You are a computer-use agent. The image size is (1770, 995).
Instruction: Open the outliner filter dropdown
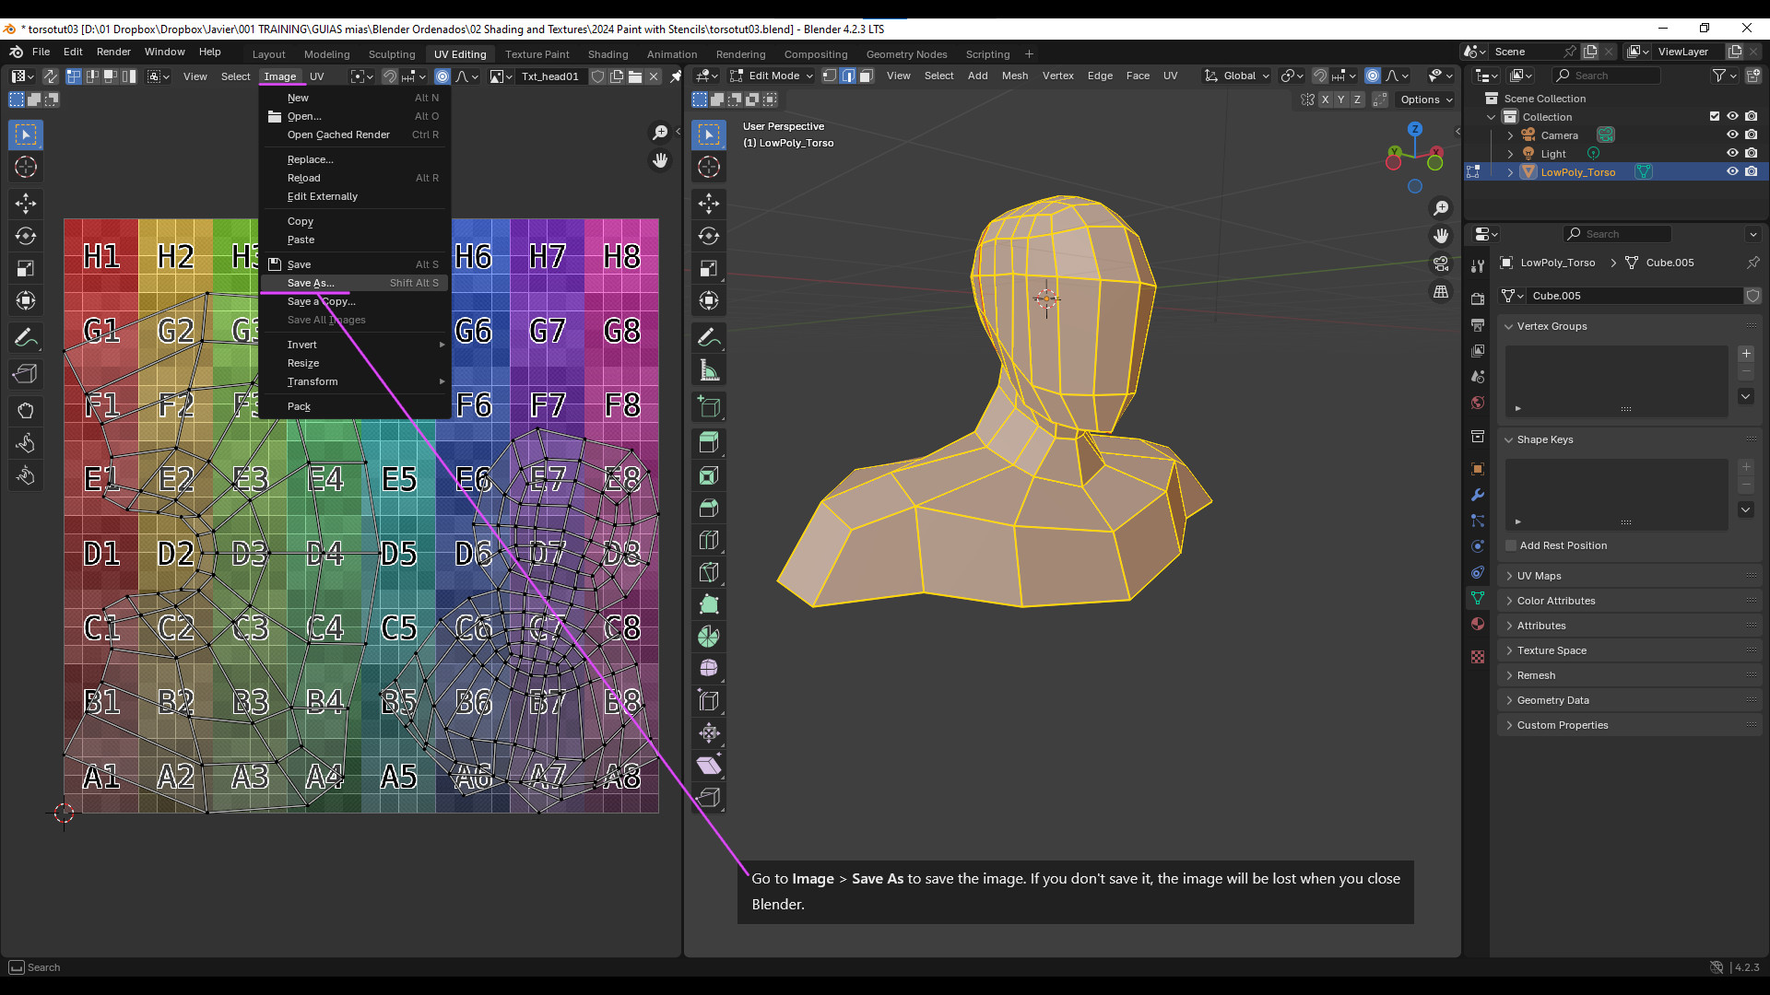(1724, 76)
